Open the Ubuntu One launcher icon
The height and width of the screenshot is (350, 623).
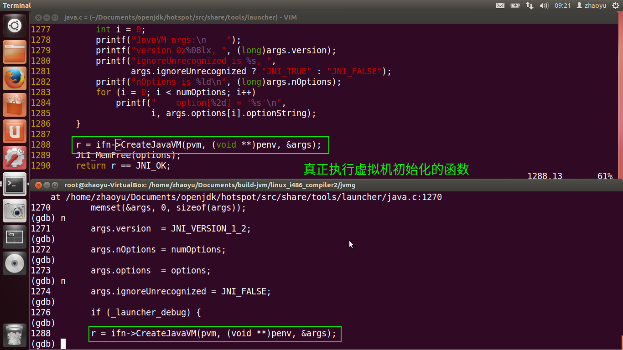15,131
